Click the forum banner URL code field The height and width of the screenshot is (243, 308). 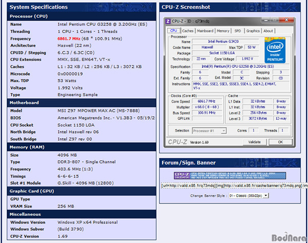point(235,186)
